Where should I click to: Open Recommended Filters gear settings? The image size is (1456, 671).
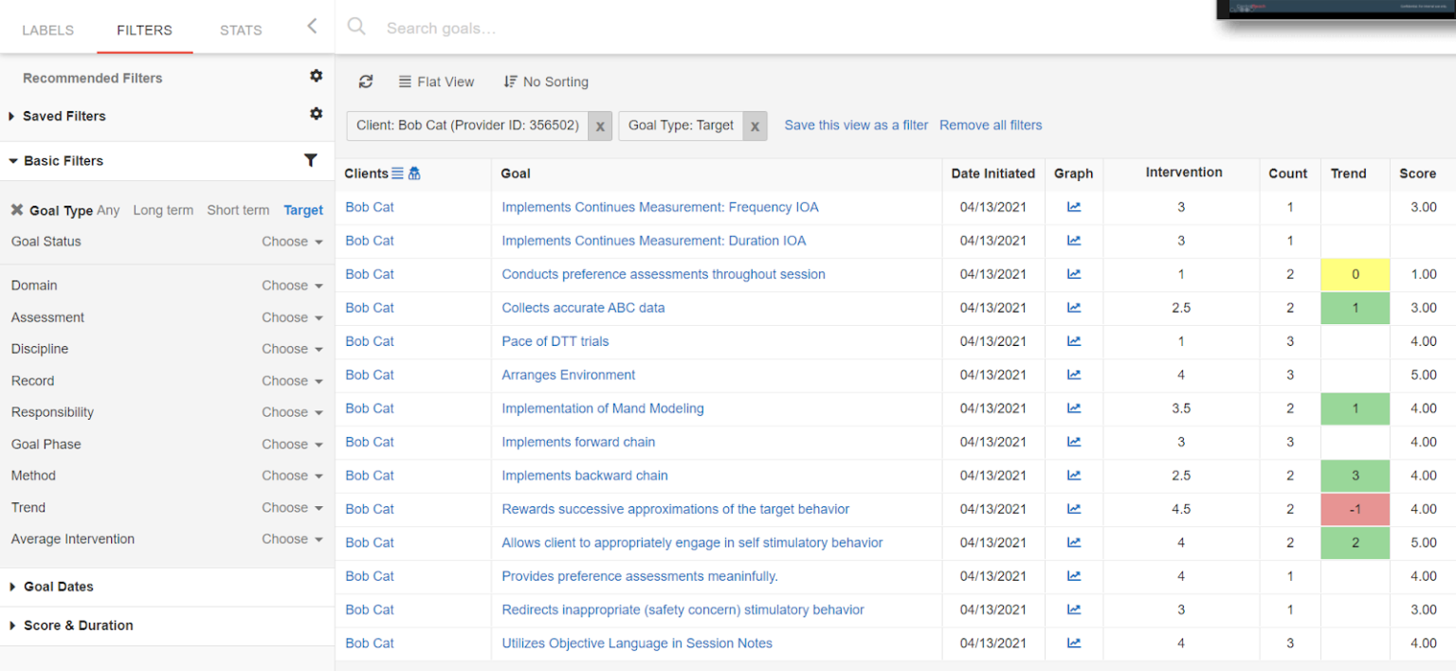(316, 76)
